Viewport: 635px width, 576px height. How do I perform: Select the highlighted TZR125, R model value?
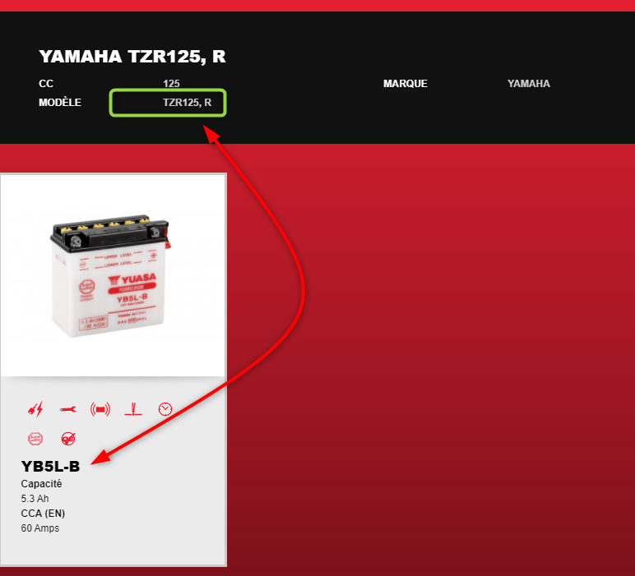coord(187,103)
